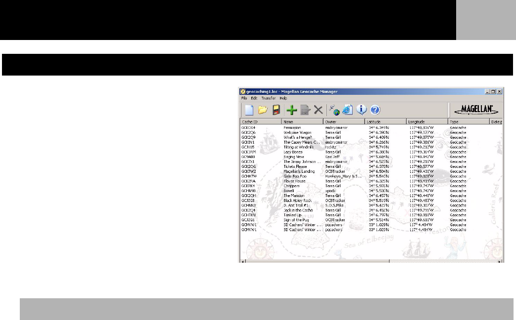Viewport: 516px width, 320px height.
Task: Select 'The Casey Mears C...' row
Action: pyautogui.click(x=371, y=142)
